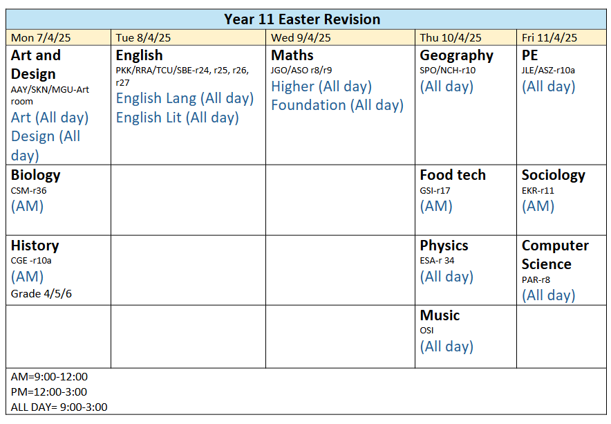Click the Computer Science heading
This screenshot has width=611, height=424.
pos(555,255)
